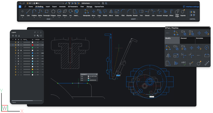This screenshot has height=113, width=213.
Task: Click the orange layer color swatch
Action: pos(33,69)
